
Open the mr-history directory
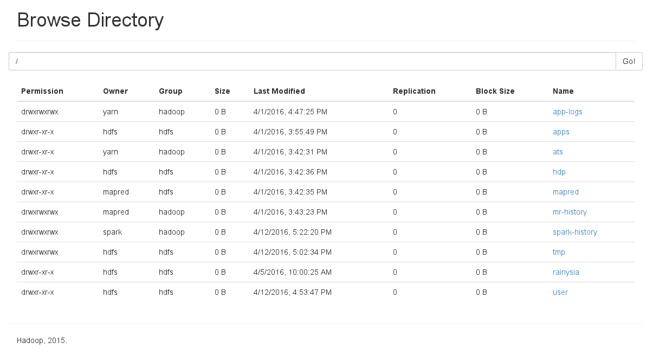(x=570, y=212)
